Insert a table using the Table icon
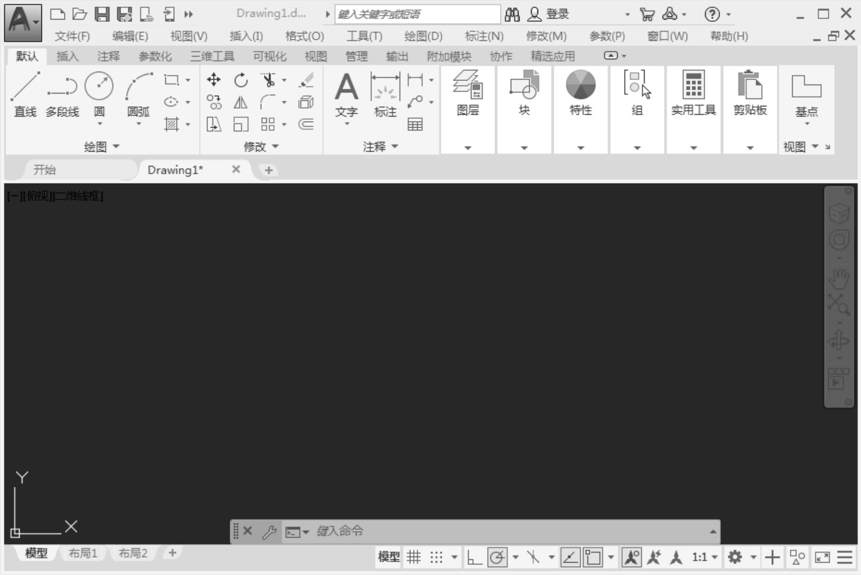The width and height of the screenshot is (861, 575). click(415, 124)
